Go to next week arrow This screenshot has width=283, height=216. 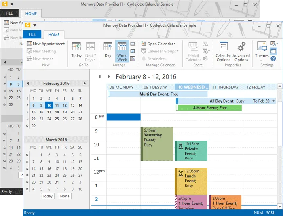[x=109, y=77]
